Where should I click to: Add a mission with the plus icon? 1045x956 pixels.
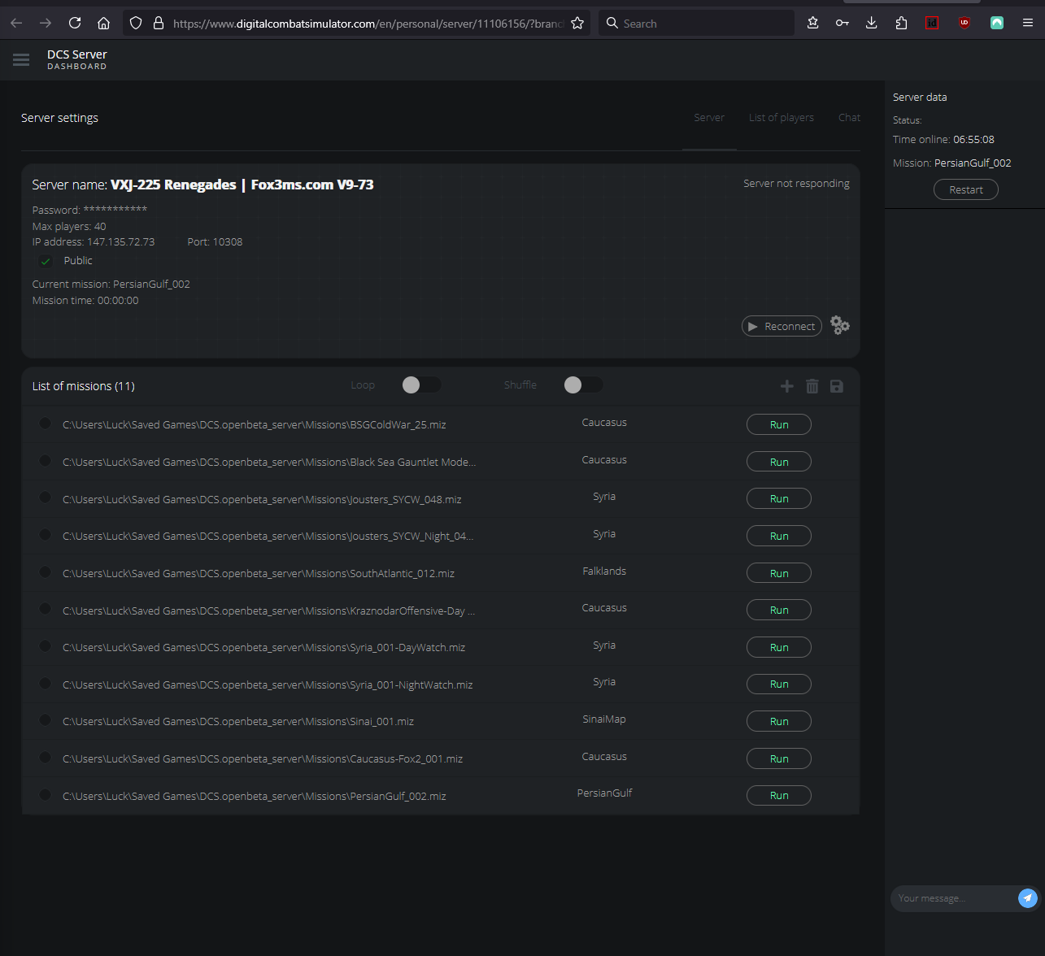[786, 386]
